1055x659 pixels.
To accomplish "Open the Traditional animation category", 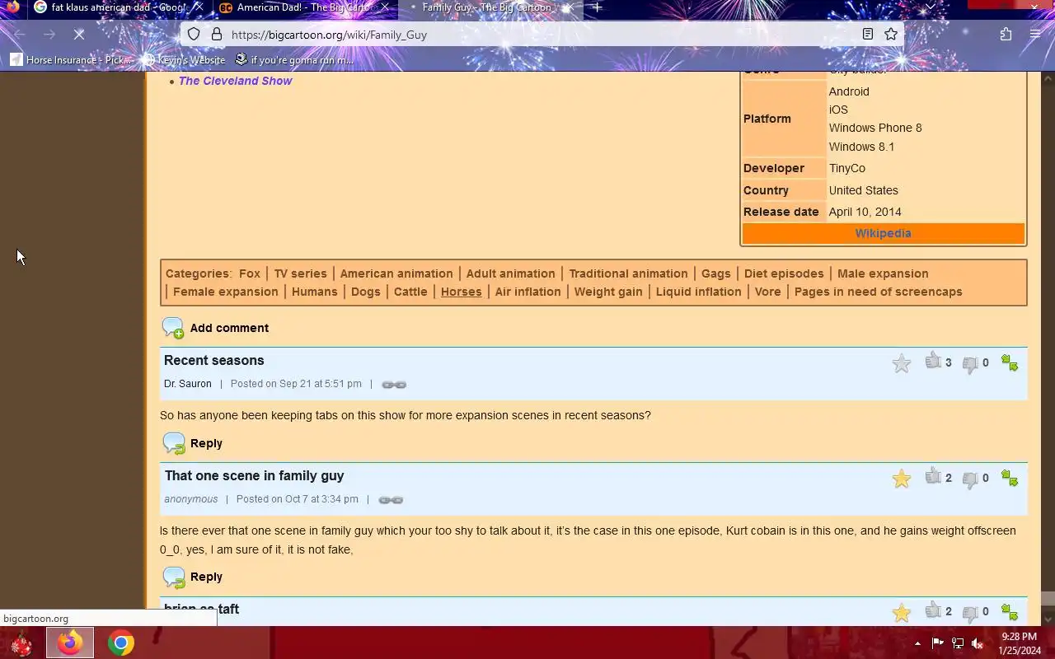I will (628, 273).
